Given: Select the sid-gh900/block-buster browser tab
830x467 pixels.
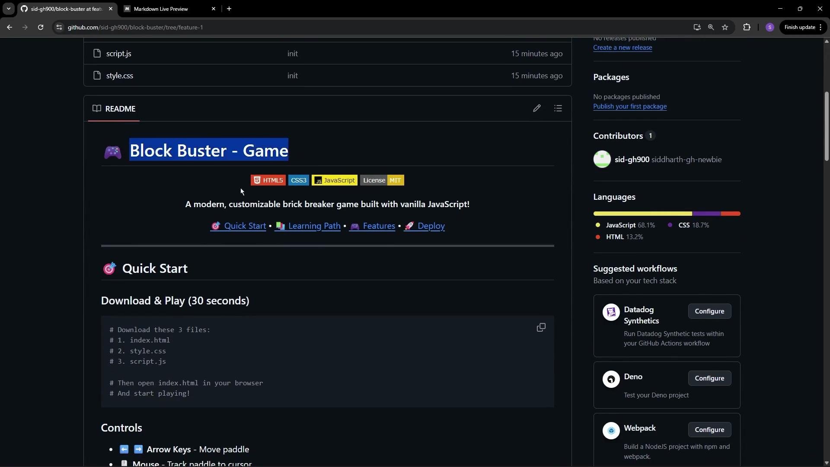Looking at the screenshot, I should 67,9.
